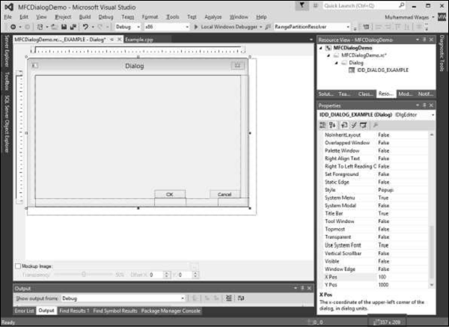Image resolution: width=449 pixels, height=327 pixels.
Task: Click the Messages icon in Properties toolbar
Action: point(364,125)
